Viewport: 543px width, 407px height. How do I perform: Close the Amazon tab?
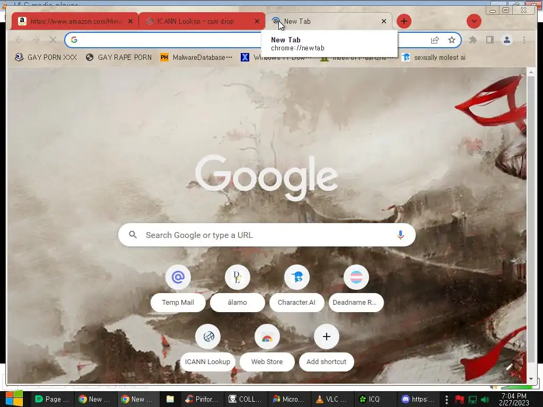point(130,21)
